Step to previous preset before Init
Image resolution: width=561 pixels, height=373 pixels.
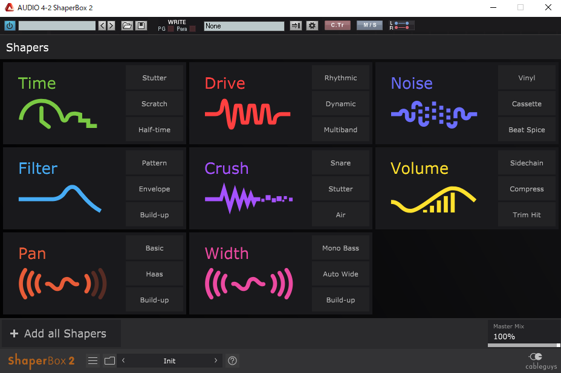(x=123, y=360)
